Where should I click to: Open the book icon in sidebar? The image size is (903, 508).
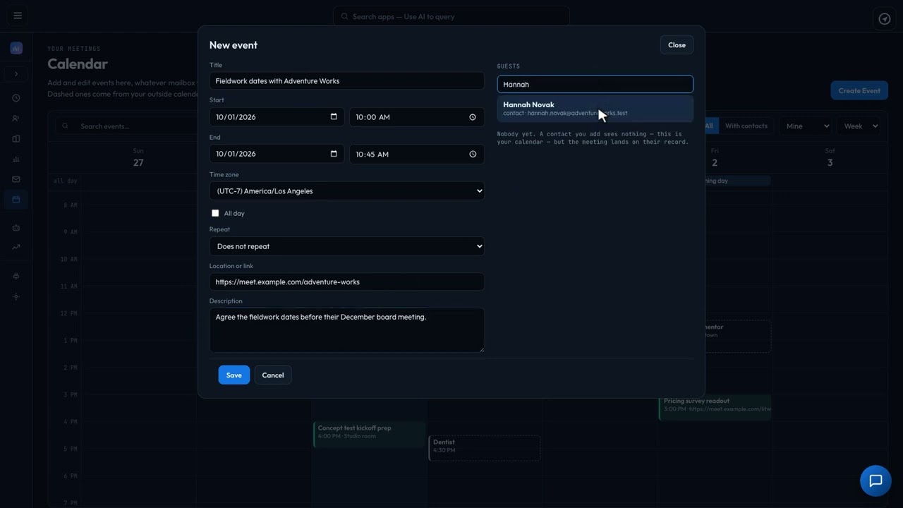[16, 139]
